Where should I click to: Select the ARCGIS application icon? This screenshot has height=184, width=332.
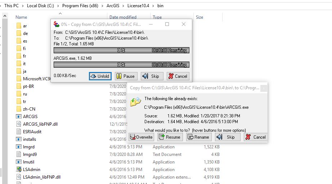pos(19,117)
